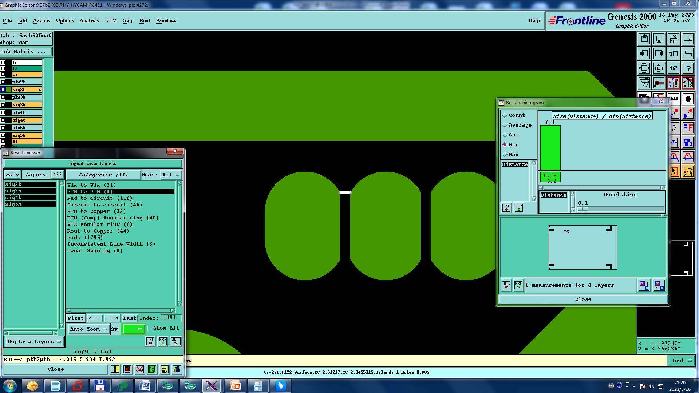Viewport: 699px width, 393px height.
Task: Open the DFM menu
Action: pyautogui.click(x=111, y=21)
